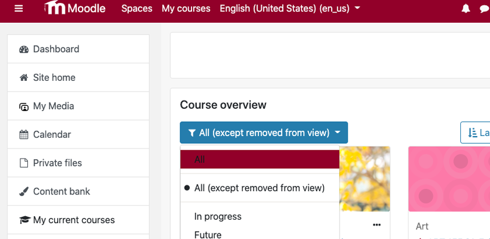Click the Site home house icon
490x239 pixels.
(x=24, y=77)
